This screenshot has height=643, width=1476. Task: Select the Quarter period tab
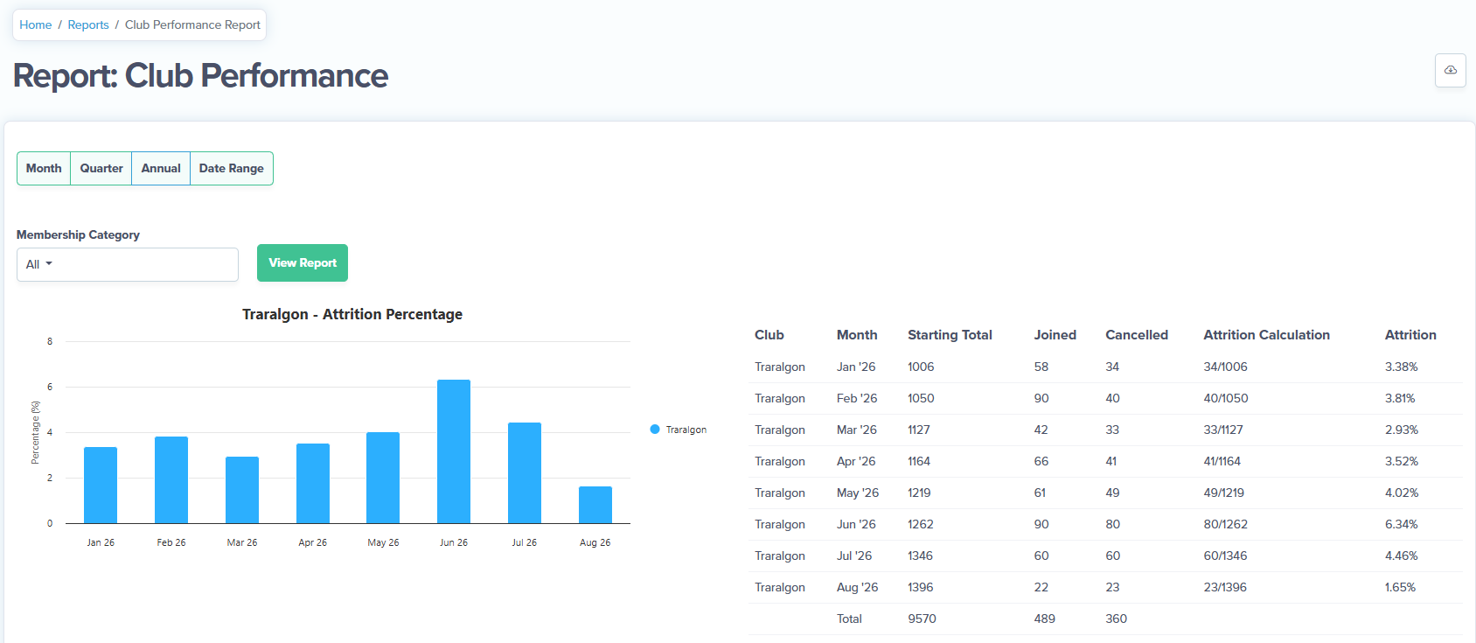tap(101, 168)
